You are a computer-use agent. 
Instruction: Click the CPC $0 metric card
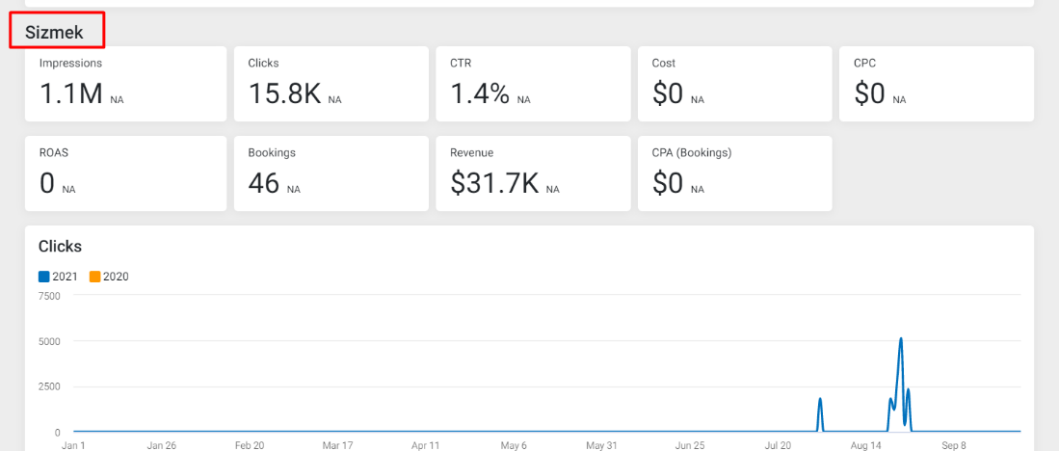click(x=937, y=84)
